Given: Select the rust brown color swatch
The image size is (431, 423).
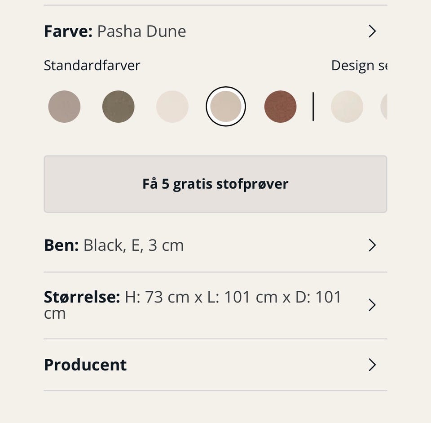Looking at the screenshot, I should [x=280, y=107].
